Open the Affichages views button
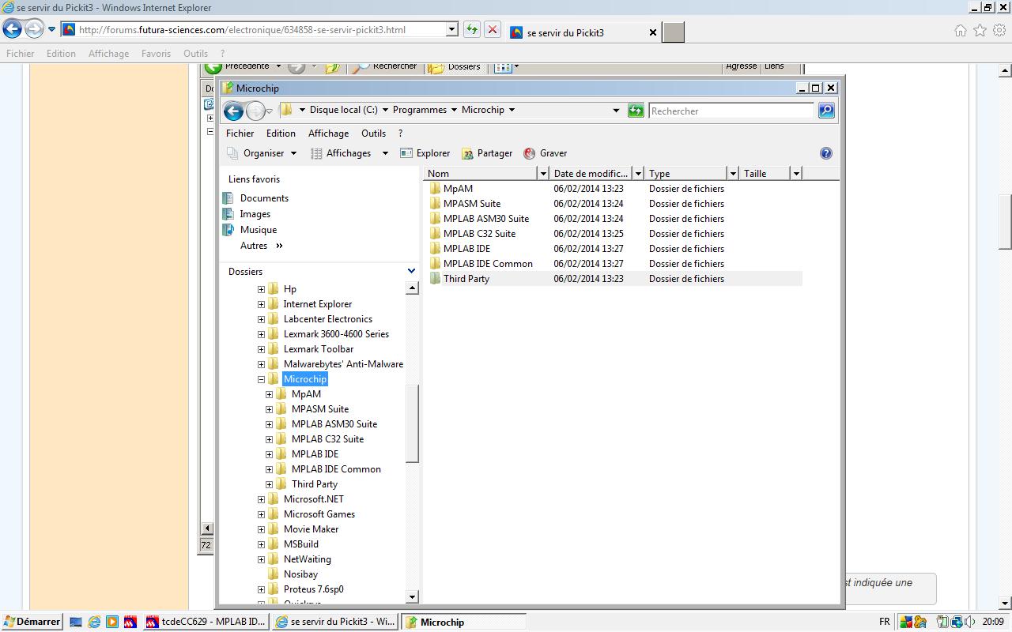The width and height of the screenshot is (1012, 632). tap(341, 153)
